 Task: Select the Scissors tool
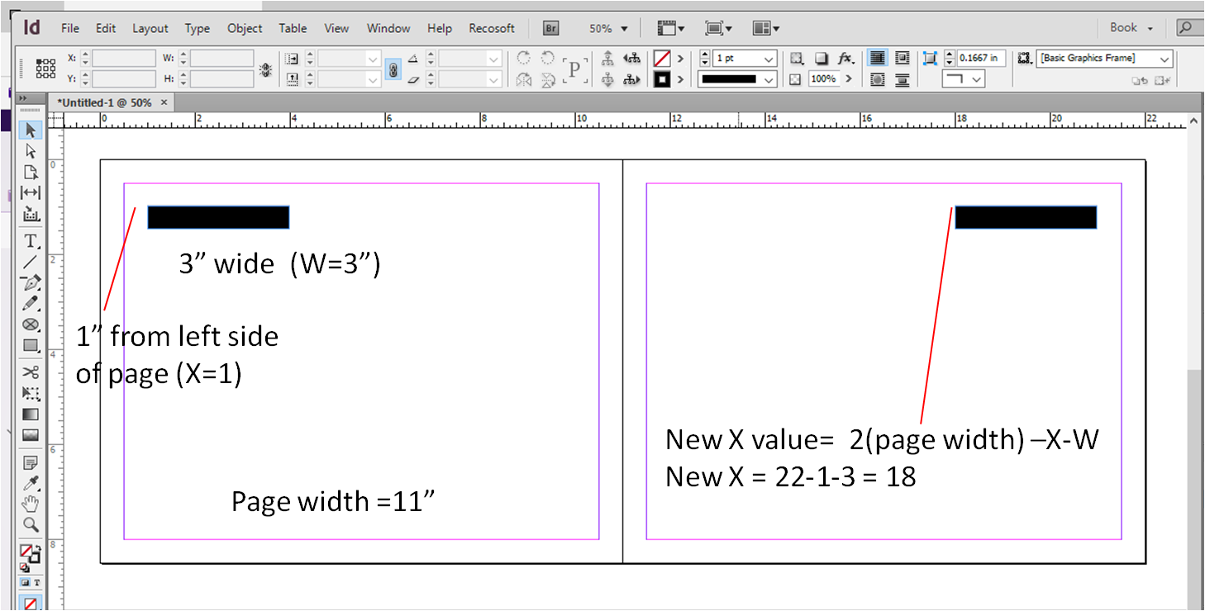31,372
